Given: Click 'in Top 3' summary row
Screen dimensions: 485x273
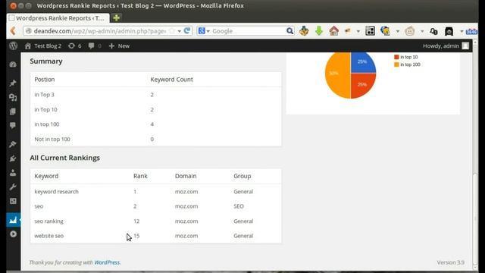Looking at the screenshot, I should tap(156, 95).
